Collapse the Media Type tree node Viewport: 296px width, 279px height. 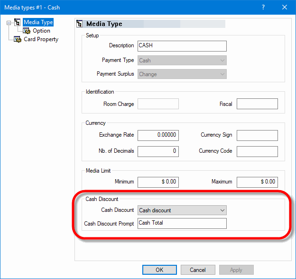click(x=9, y=22)
